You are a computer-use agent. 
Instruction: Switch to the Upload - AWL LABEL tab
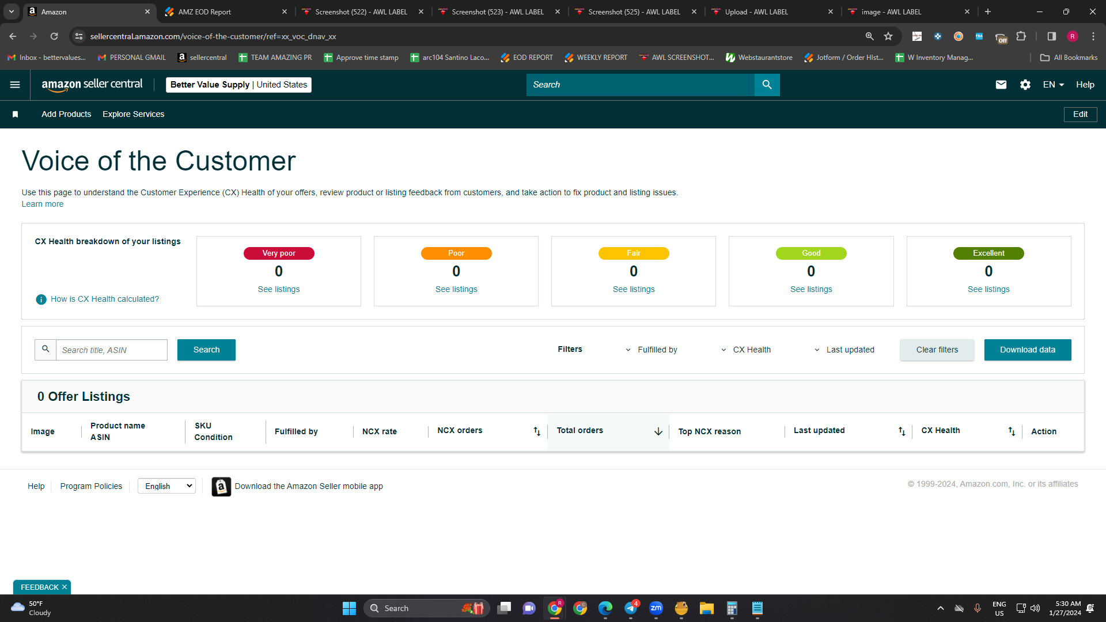(773, 12)
